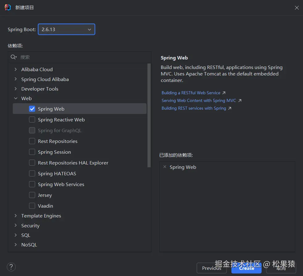Enable the Rest Repositories checkbox
Image resolution: width=303 pixels, height=276 pixels.
pyautogui.click(x=32, y=141)
